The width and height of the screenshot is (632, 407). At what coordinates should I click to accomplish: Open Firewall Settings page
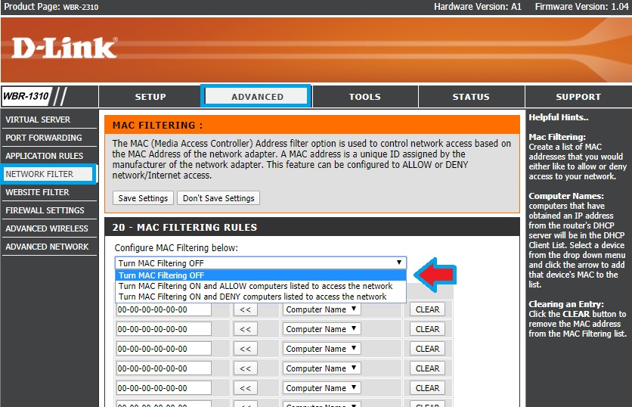click(x=45, y=210)
